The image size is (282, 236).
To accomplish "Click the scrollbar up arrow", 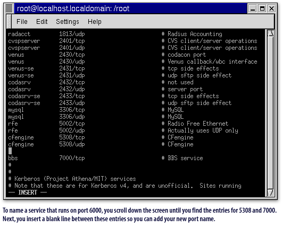I will [270, 33].
